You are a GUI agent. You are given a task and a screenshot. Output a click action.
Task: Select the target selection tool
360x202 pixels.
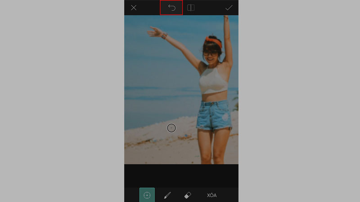click(x=147, y=195)
